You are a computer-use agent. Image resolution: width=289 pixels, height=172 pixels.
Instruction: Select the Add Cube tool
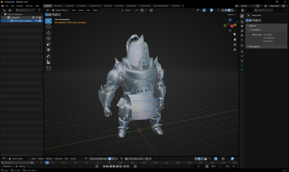tap(49, 69)
